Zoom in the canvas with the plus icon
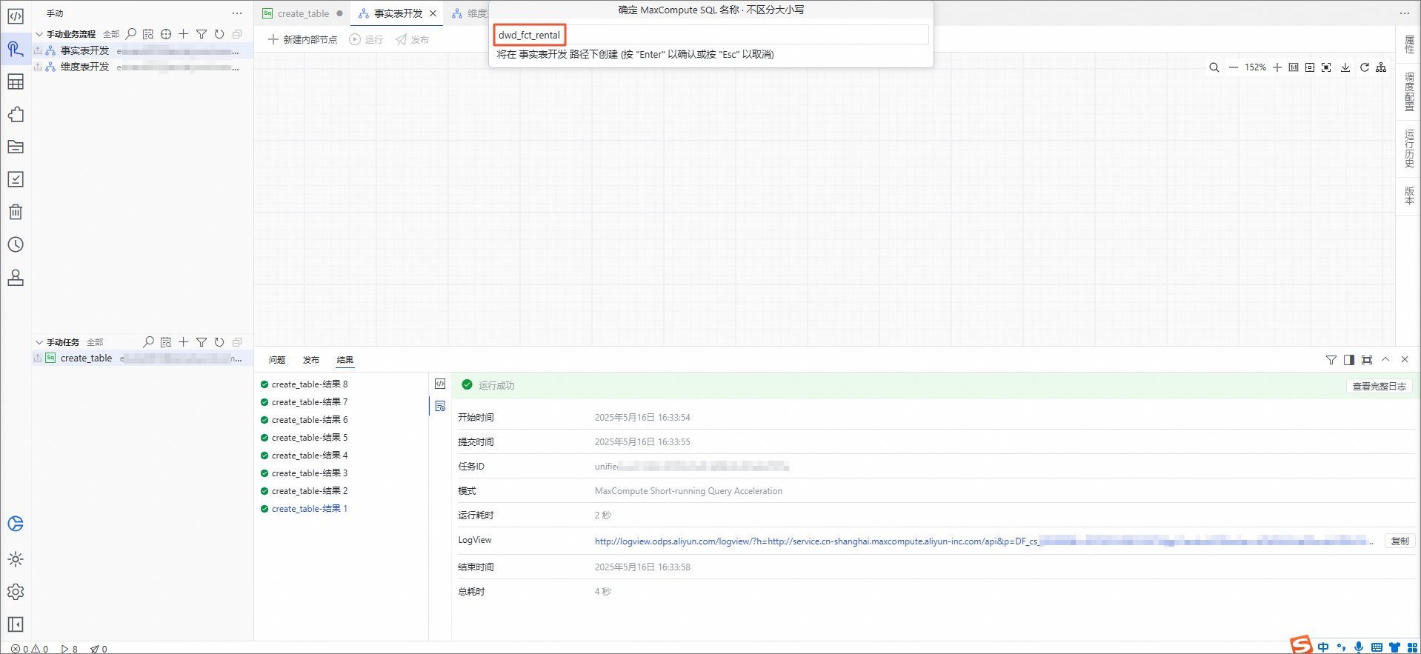This screenshot has height=654, width=1421. coord(1277,67)
